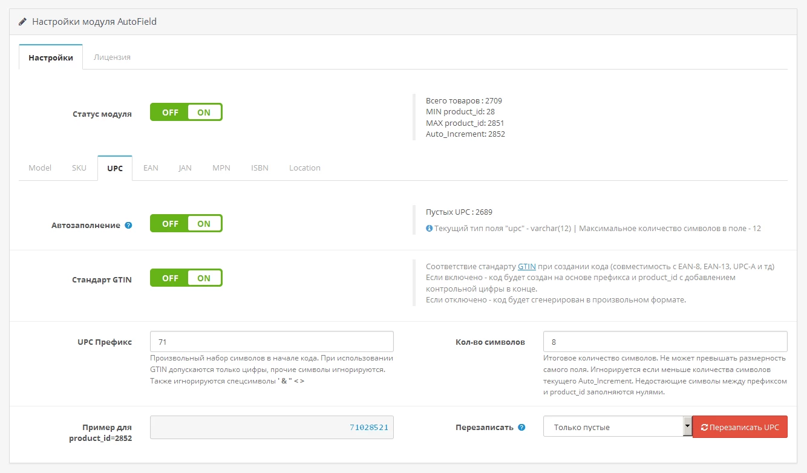
Task: Open the ISBN field tab
Action: (260, 168)
